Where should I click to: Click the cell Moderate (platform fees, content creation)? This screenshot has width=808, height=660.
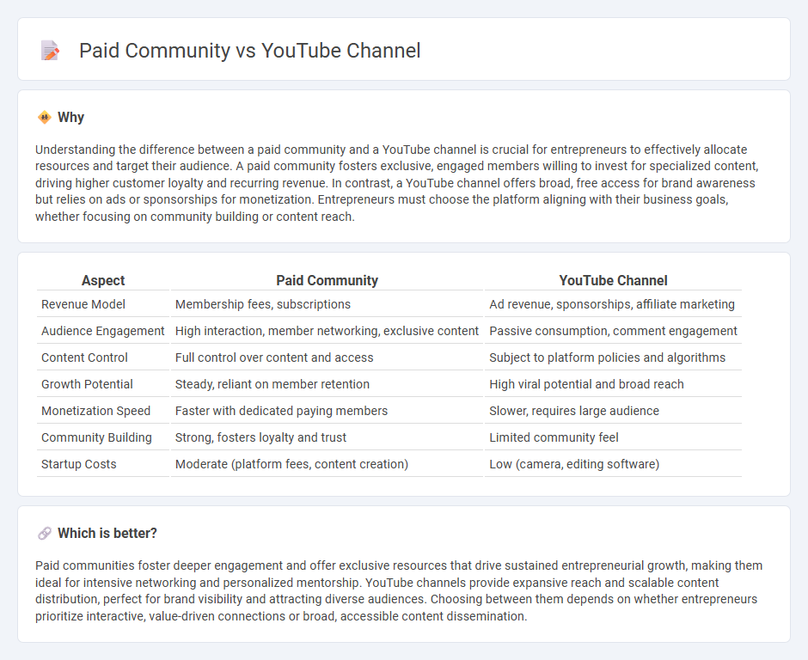[327, 464]
